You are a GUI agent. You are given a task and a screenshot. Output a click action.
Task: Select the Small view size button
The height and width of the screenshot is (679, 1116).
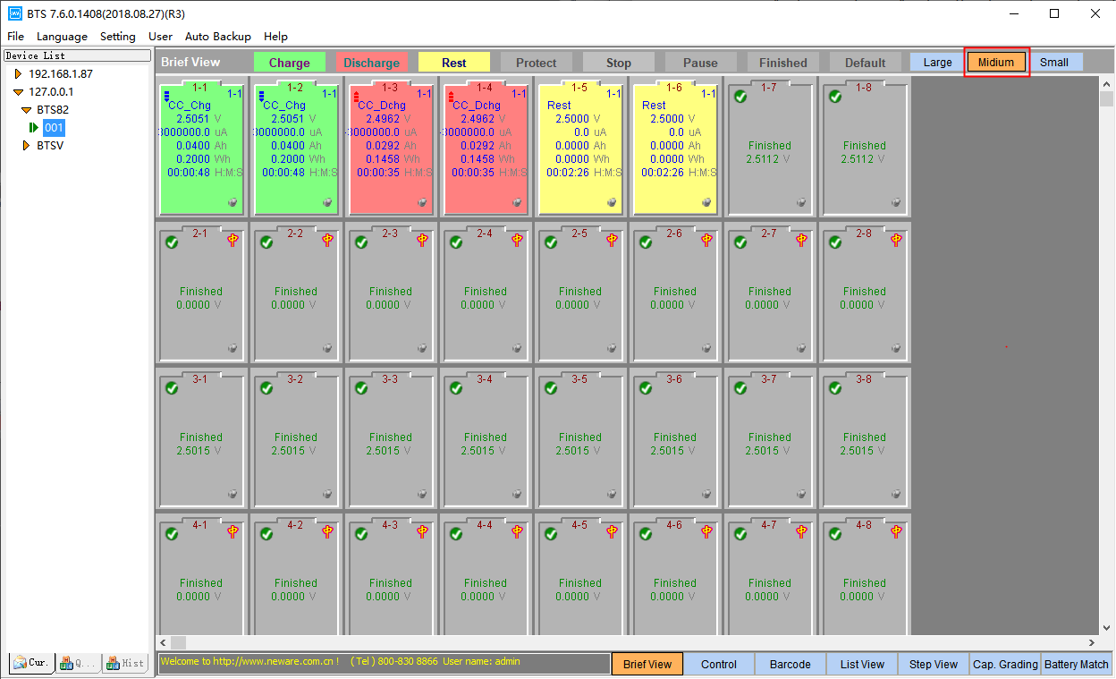tap(1056, 62)
